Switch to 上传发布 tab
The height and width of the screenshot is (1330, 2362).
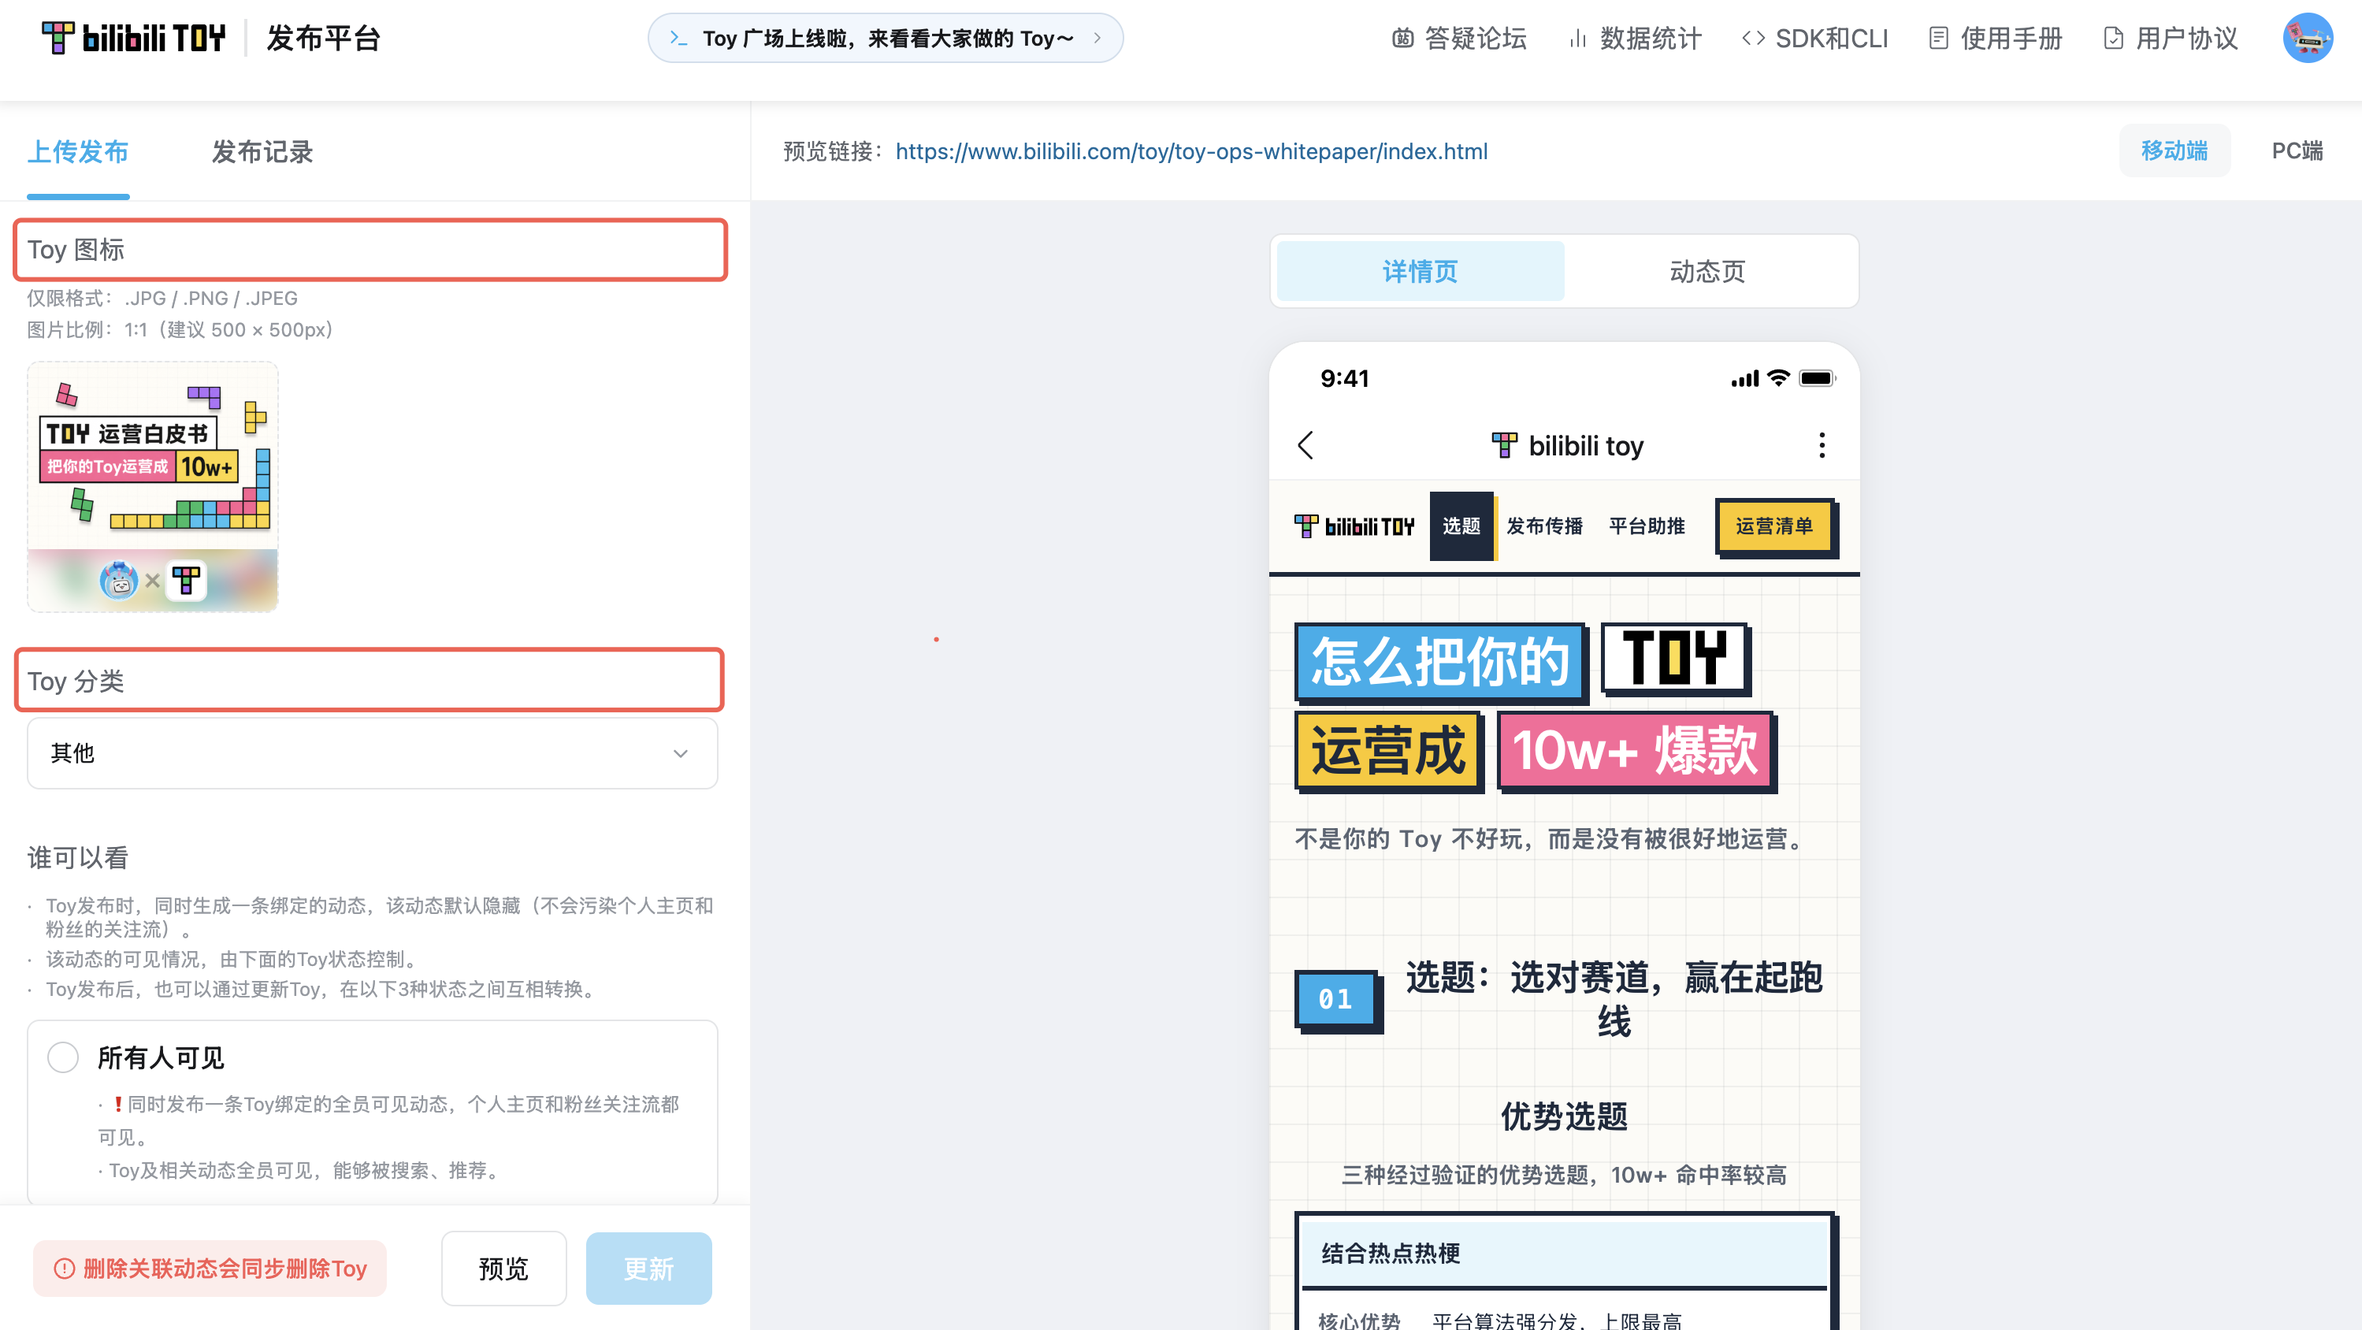pyautogui.click(x=78, y=151)
